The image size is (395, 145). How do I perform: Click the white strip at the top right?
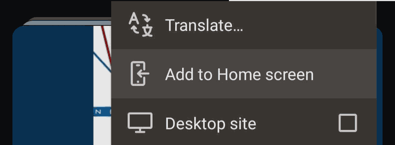(302, 0)
